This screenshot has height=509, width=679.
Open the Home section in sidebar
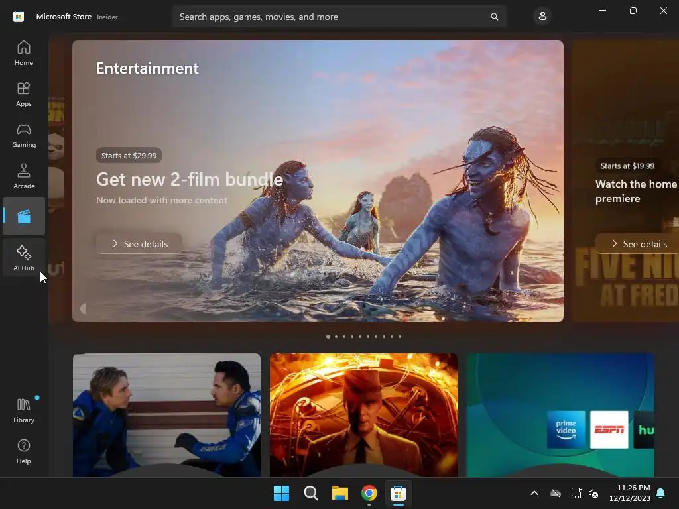click(24, 53)
